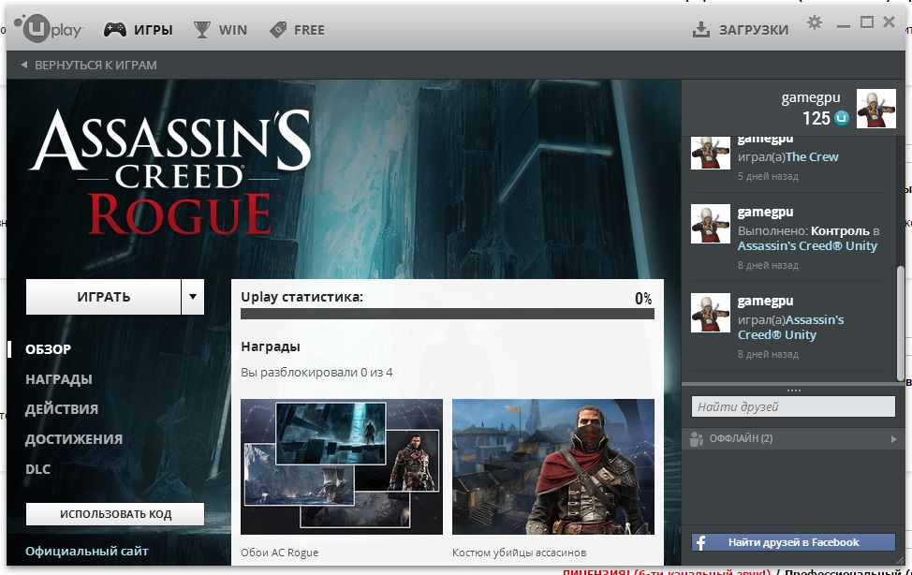Click the gamepad icon next to ИГРЫ
Viewport: 912px width, 575px height.
click(x=115, y=29)
